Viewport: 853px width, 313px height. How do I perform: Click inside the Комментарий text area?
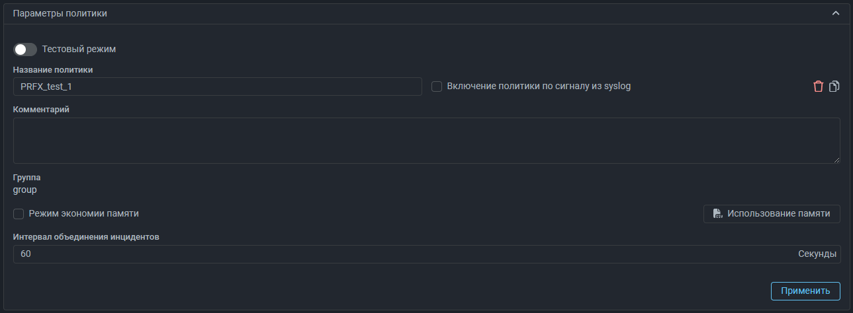tap(426, 141)
